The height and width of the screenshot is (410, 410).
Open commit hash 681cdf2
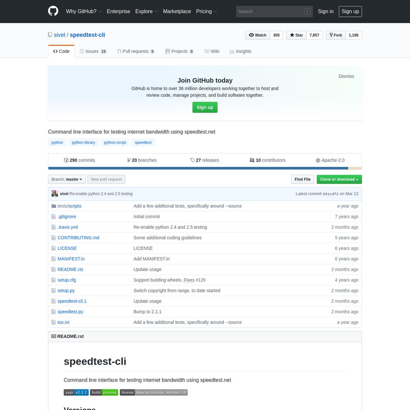(x=330, y=194)
